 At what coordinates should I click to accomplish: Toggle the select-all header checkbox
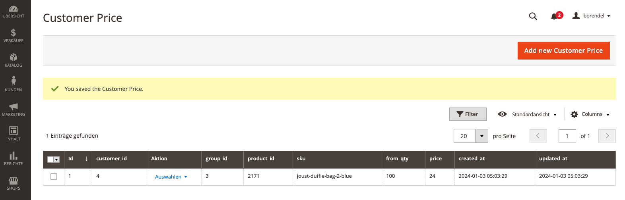tap(50, 160)
